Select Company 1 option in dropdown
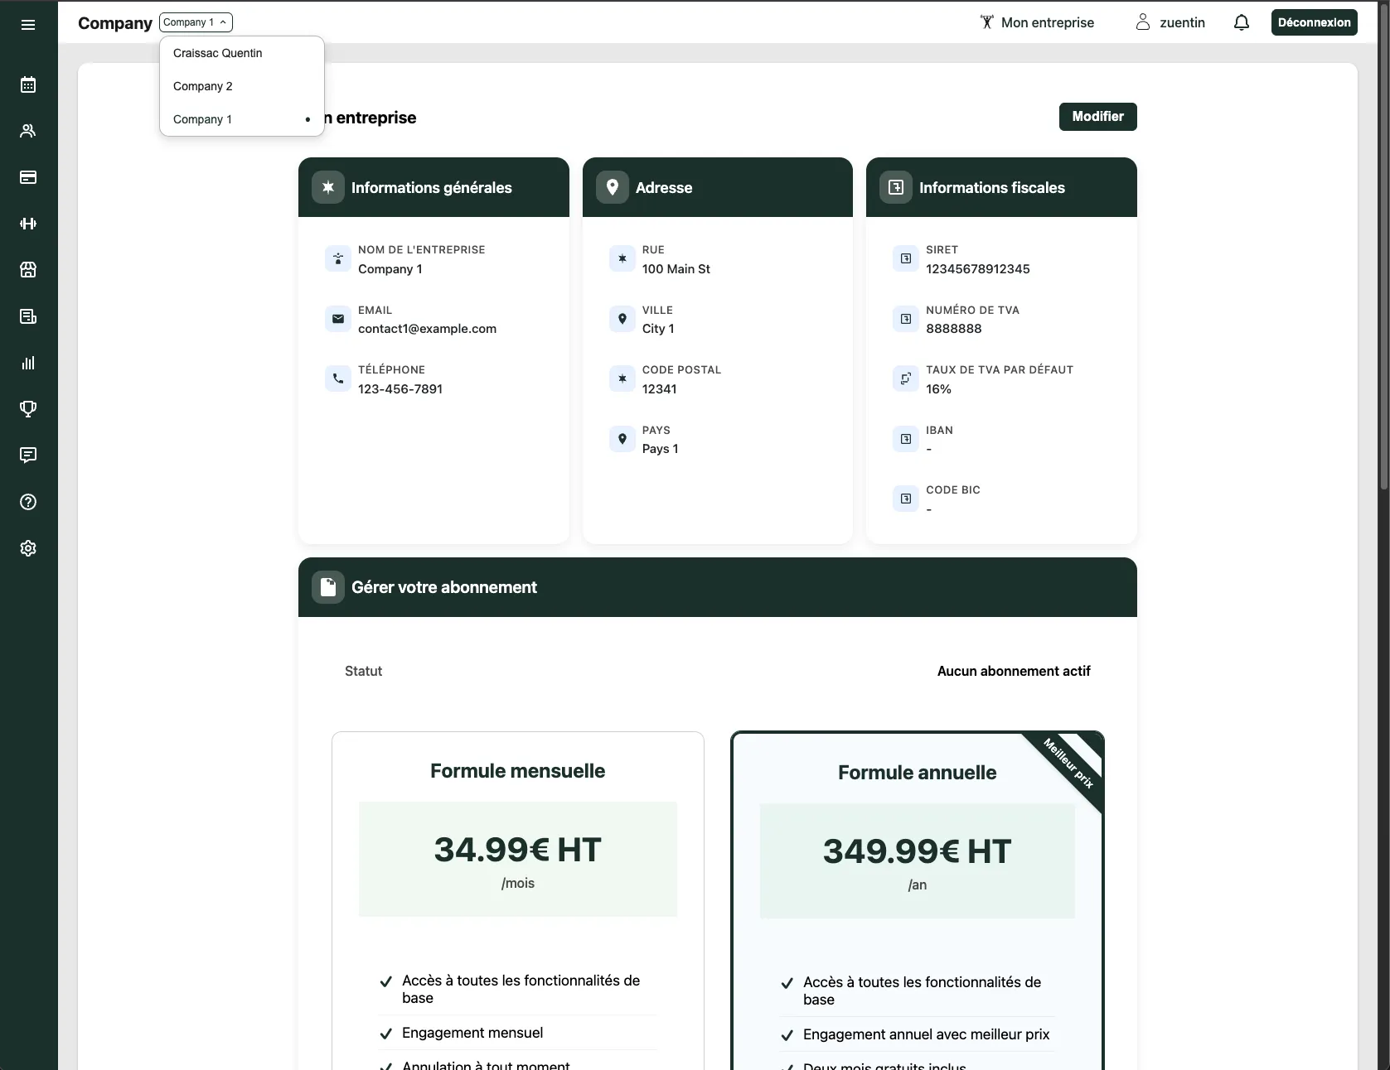 (x=203, y=119)
